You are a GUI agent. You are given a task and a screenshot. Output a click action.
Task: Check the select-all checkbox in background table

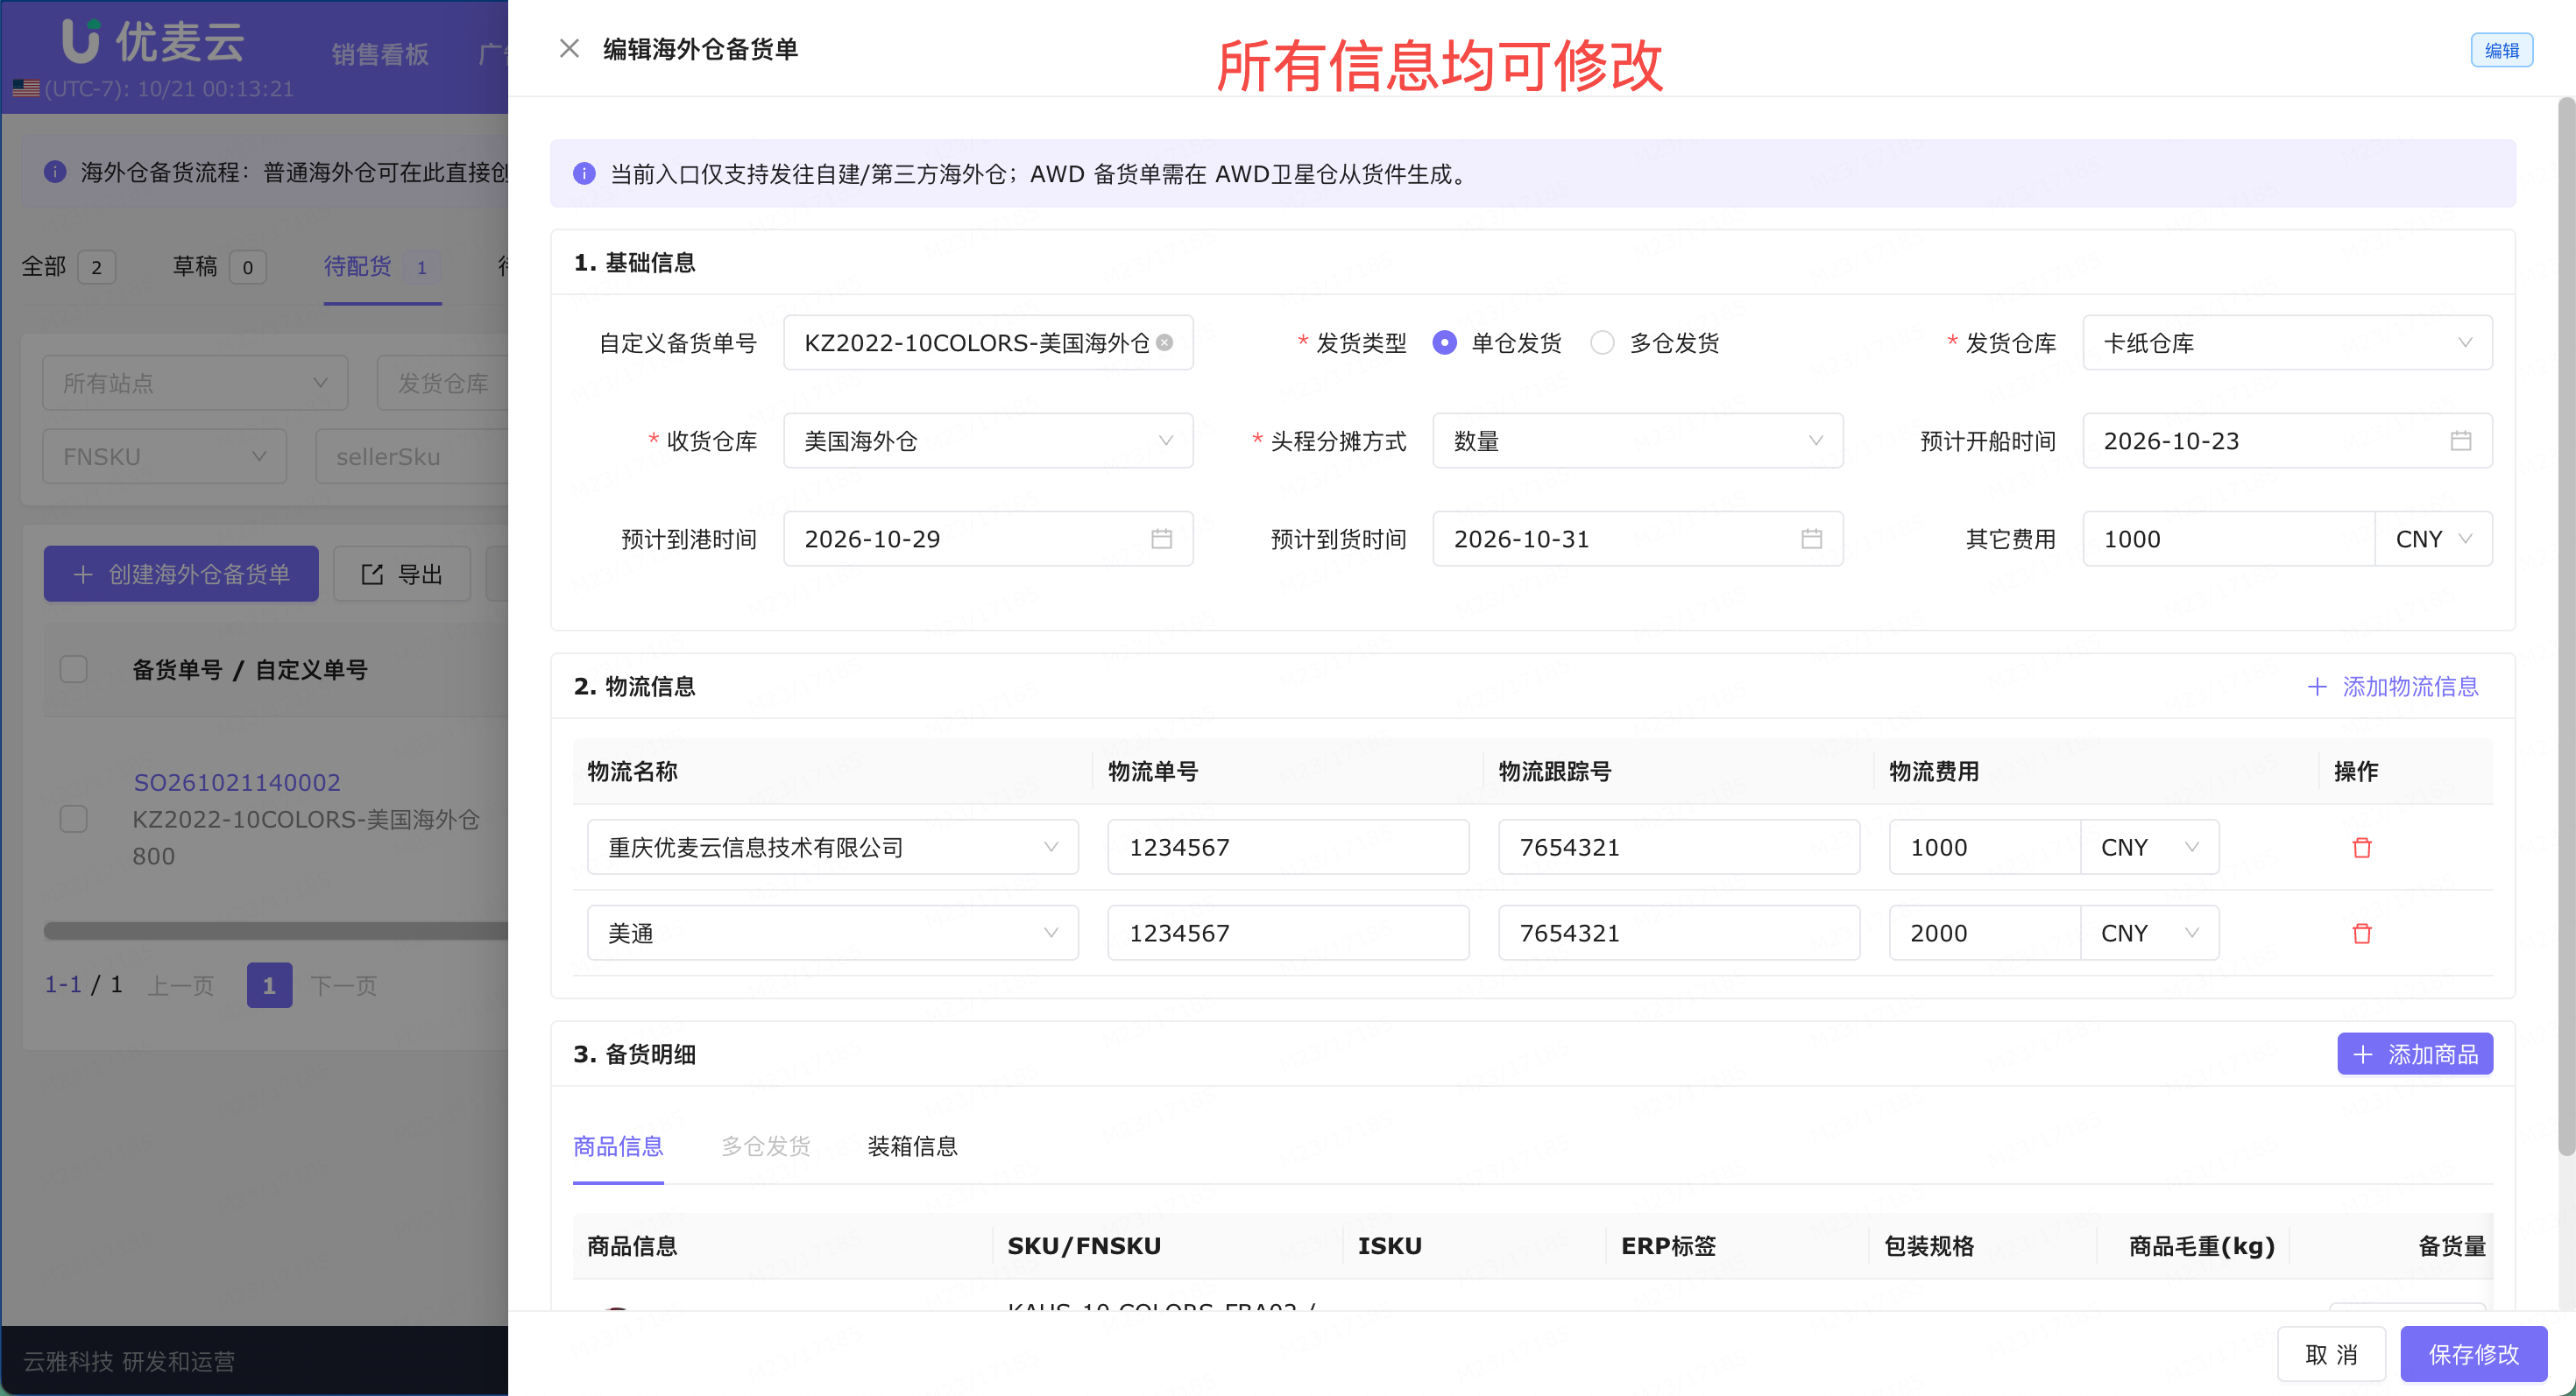coord(73,669)
